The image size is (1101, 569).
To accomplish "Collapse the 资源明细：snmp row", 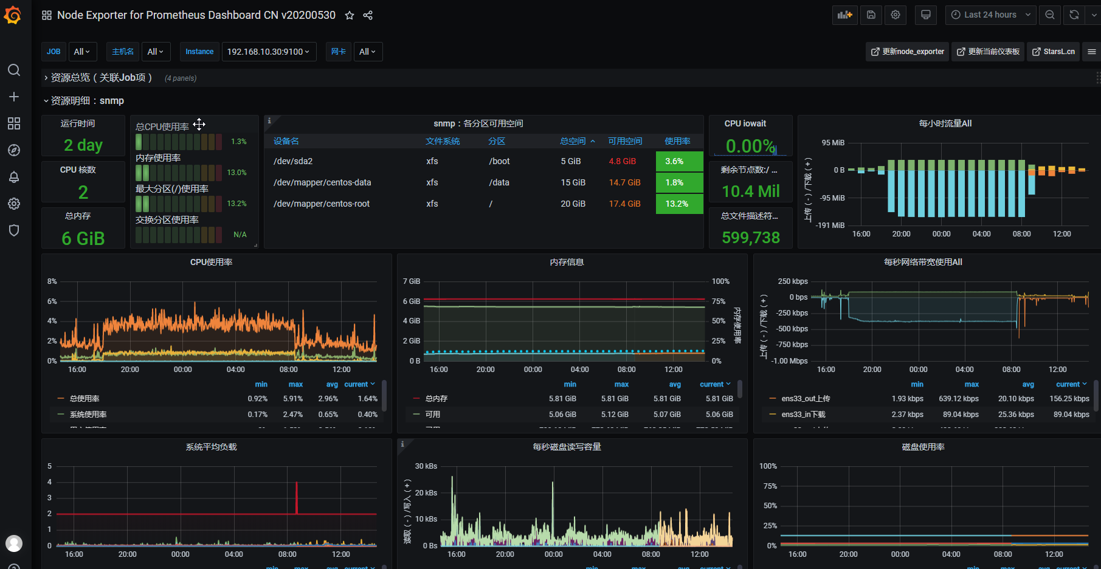I will click(x=84, y=101).
